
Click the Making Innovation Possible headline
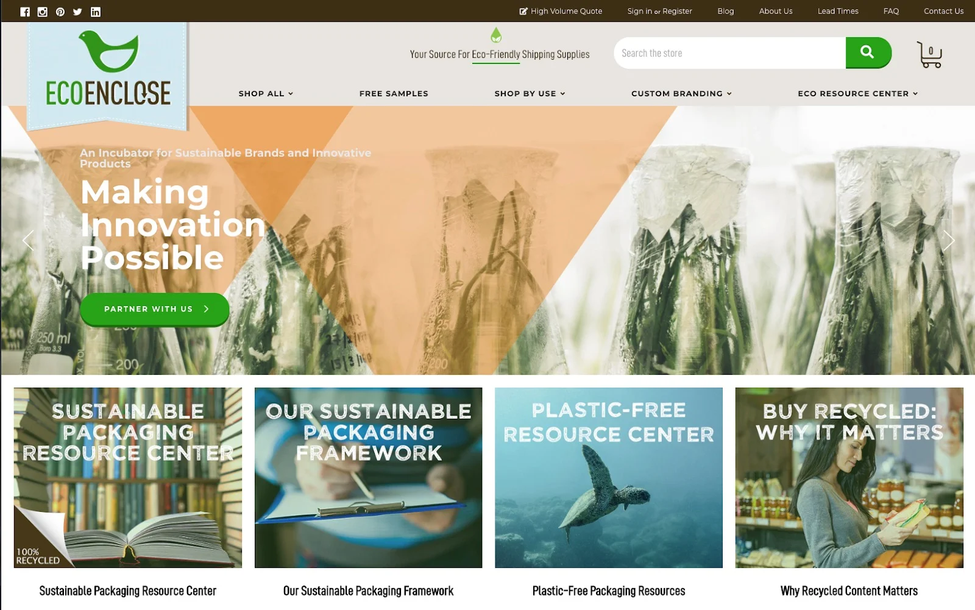click(x=173, y=224)
